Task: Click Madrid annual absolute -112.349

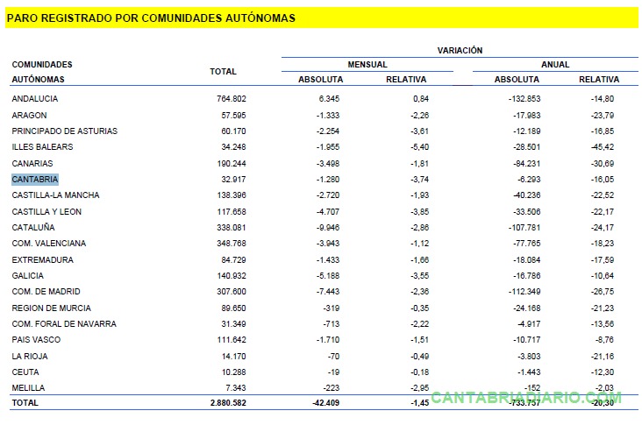Action: [524, 292]
